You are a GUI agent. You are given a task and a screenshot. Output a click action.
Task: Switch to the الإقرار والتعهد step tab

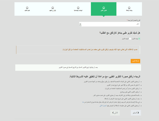tap(53, 9)
